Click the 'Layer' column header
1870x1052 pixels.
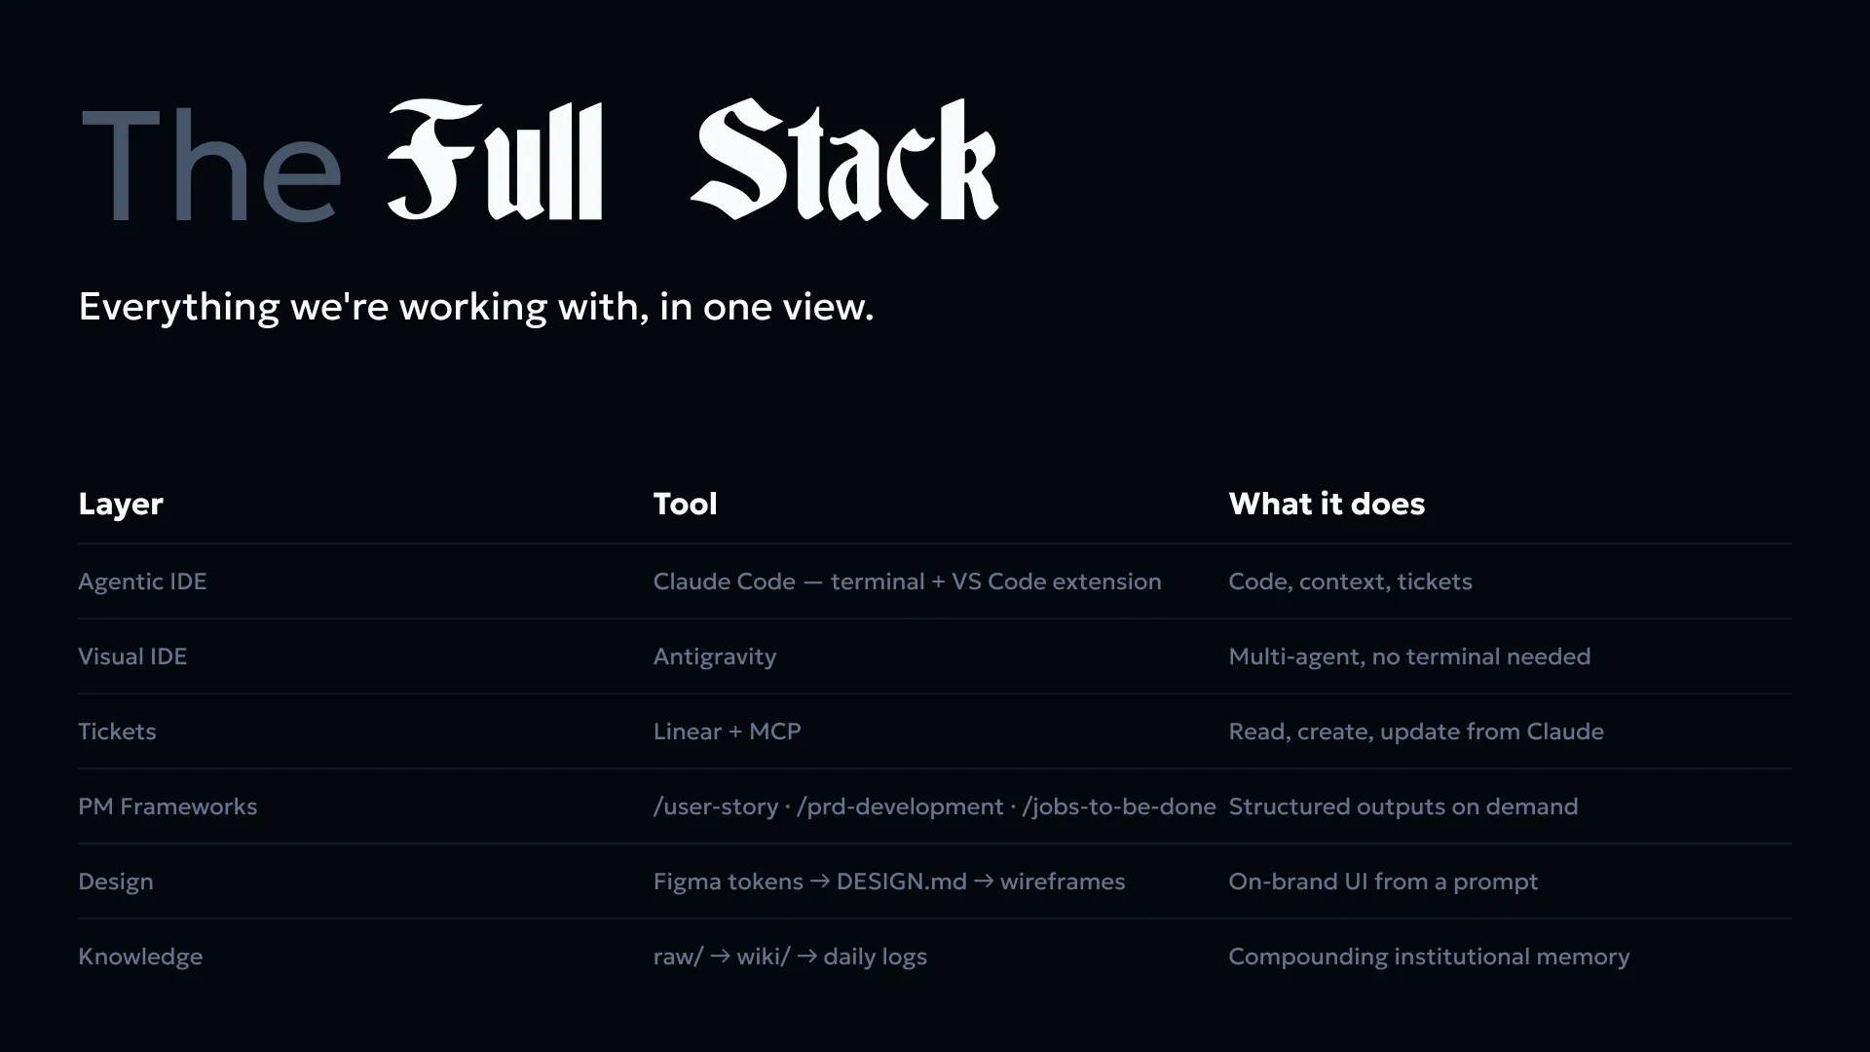[121, 505]
